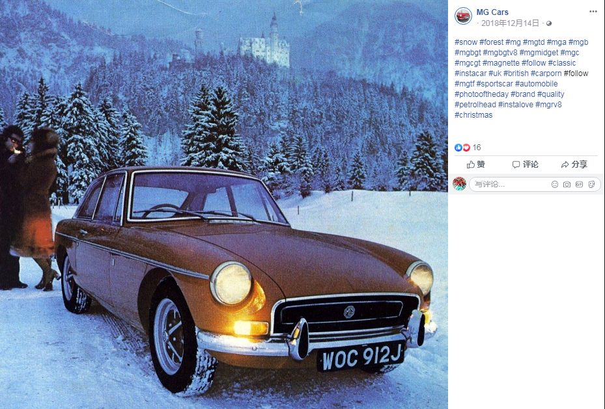Share the post with 分享 button

tap(574, 165)
